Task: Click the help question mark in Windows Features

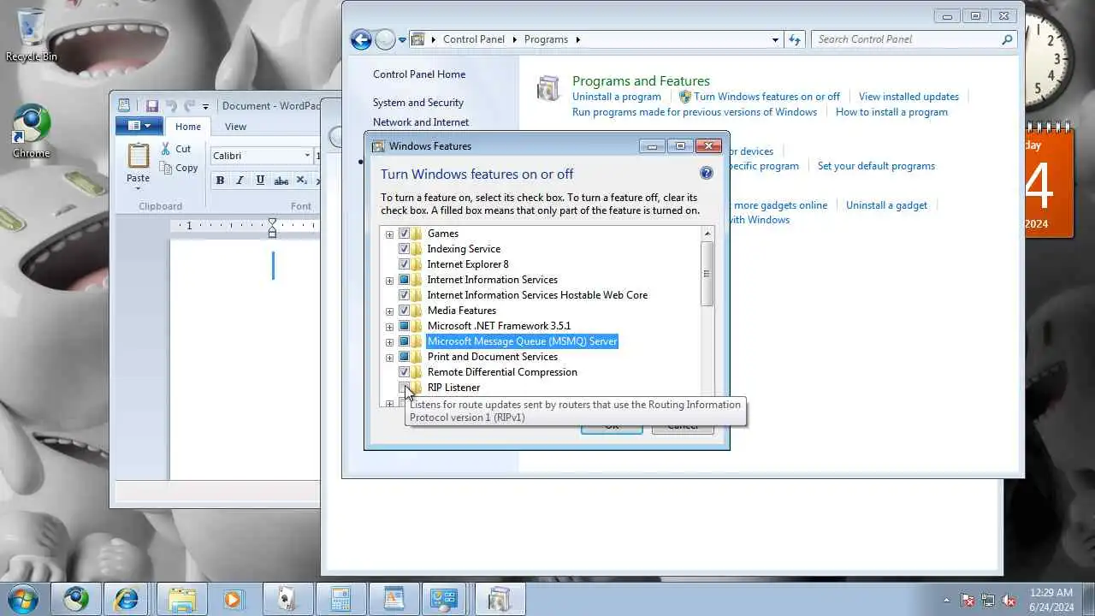Action: click(706, 173)
